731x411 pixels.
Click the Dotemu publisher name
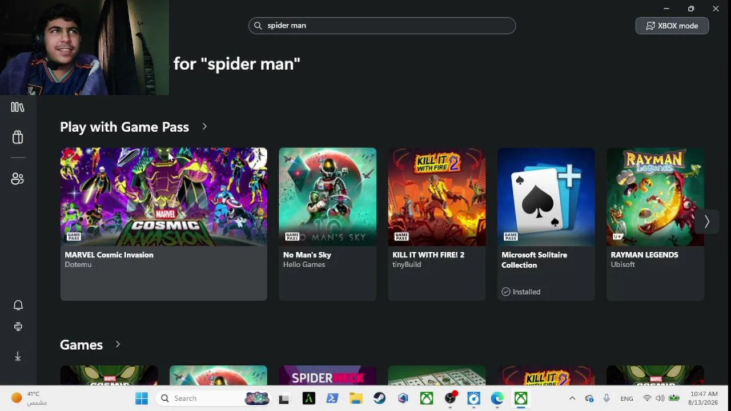coord(78,265)
